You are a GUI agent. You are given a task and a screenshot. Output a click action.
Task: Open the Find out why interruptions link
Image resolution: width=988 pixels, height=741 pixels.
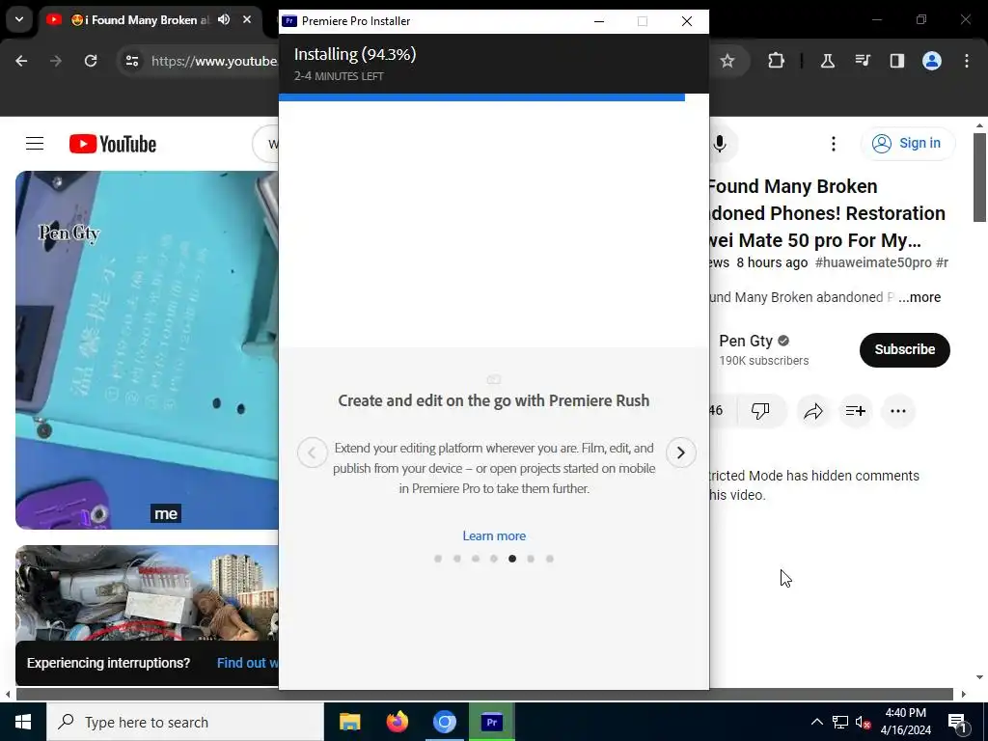247,663
